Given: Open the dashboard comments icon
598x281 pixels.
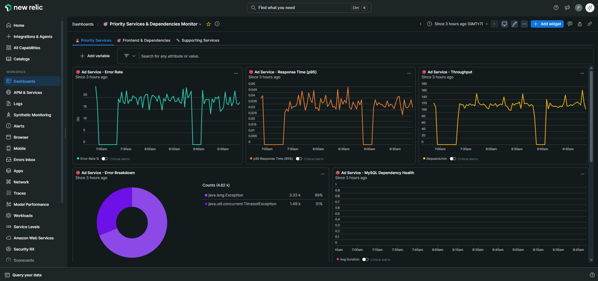Looking at the screenshot, I should tap(570, 24).
